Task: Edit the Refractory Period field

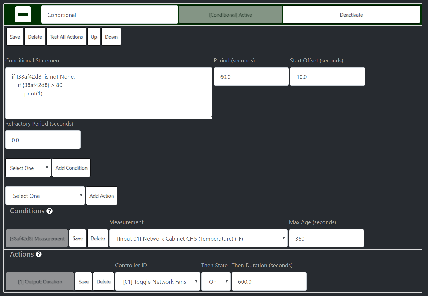Action: pyautogui.click(x=43, y=140)
